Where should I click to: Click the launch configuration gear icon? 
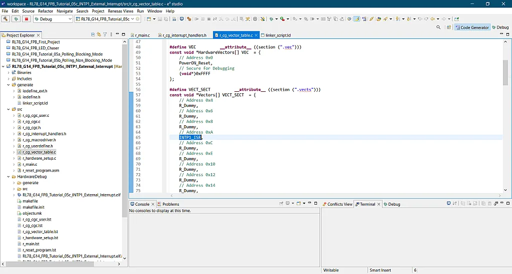pyautogui.click(x=138, y=19)
